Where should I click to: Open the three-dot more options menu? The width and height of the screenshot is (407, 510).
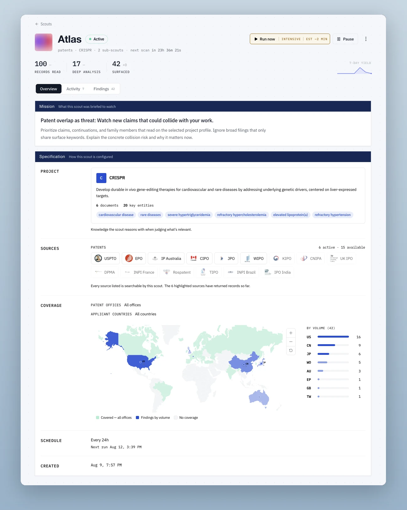click(x=366, y=39)
